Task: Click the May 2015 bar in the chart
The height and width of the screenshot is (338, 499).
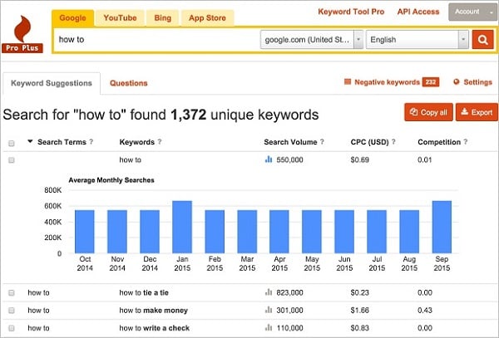Action: [312, 232]
